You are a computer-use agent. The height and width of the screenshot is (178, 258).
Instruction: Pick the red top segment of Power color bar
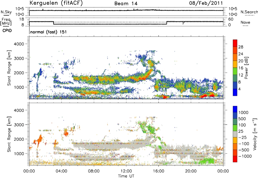click(x=235, y=43)
